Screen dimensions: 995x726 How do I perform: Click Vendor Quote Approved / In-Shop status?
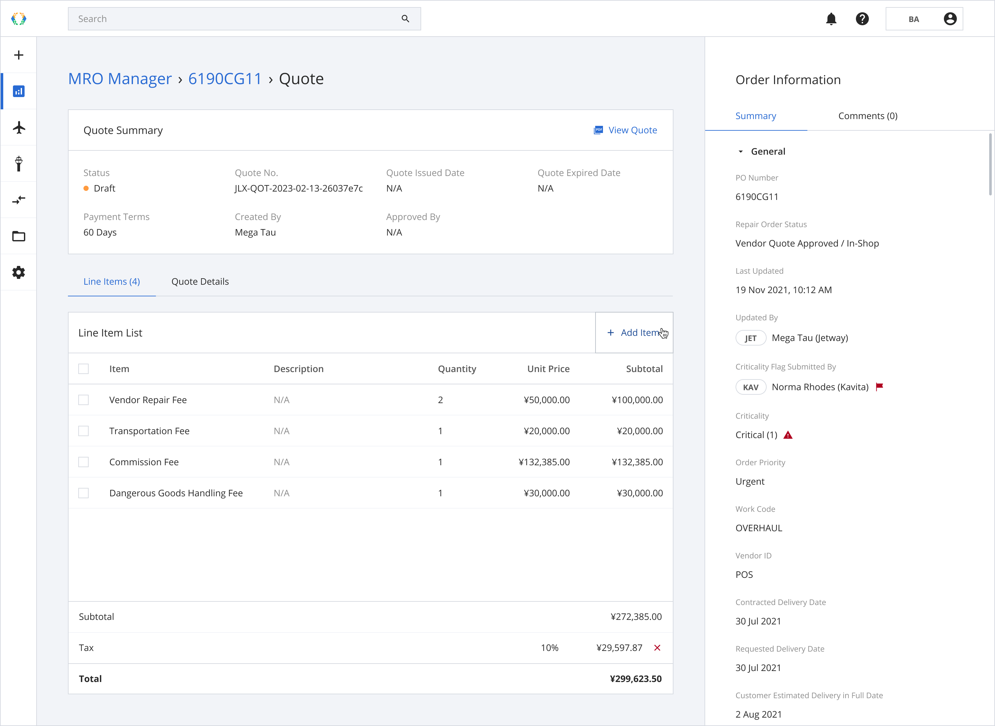click(807, 244)
